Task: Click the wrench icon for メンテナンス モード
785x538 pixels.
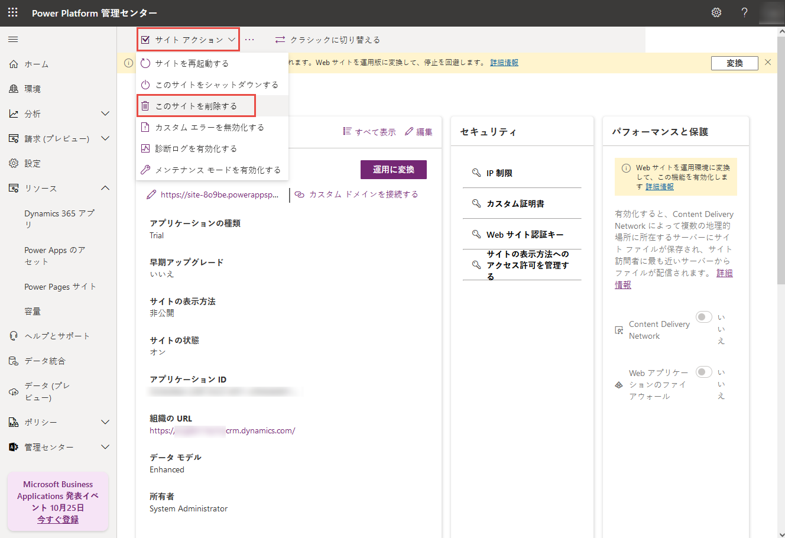Action: coord(145,170)
